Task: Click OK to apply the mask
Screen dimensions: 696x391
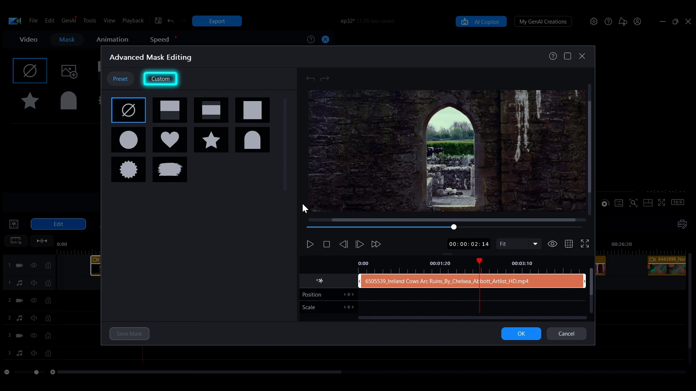Action: (521, 334)
